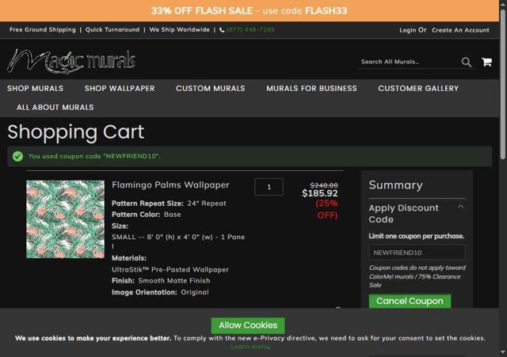
Task: Open Flamingo Palms Wallpaper product link
Action: (170, 184)
